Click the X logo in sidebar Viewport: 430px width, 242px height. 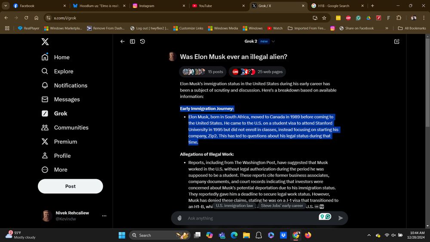click(45, 42)
